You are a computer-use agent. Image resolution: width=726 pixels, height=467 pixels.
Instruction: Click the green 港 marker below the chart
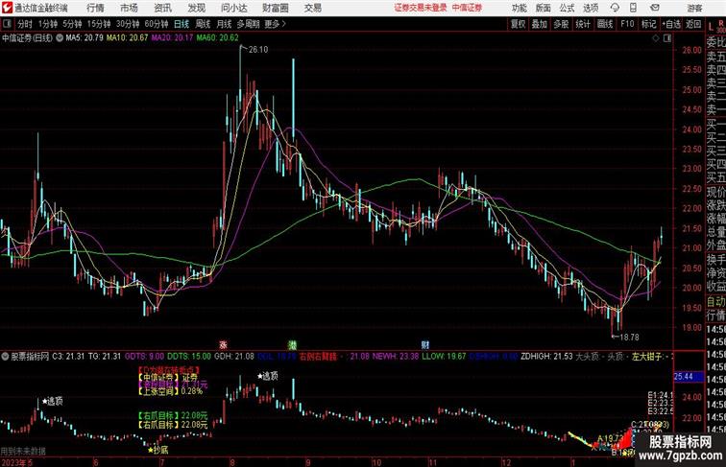click(x=292, y=345)
